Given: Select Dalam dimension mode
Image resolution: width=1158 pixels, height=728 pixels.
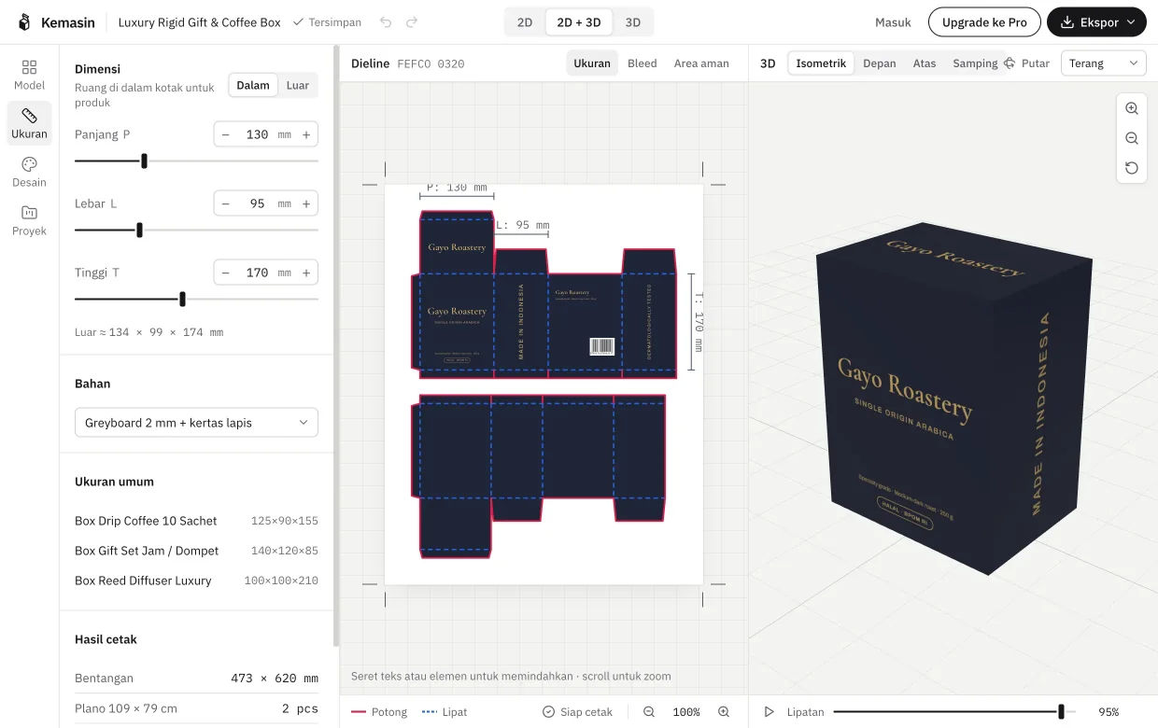Looking at the screenshot, I should (x=253, y=85).
